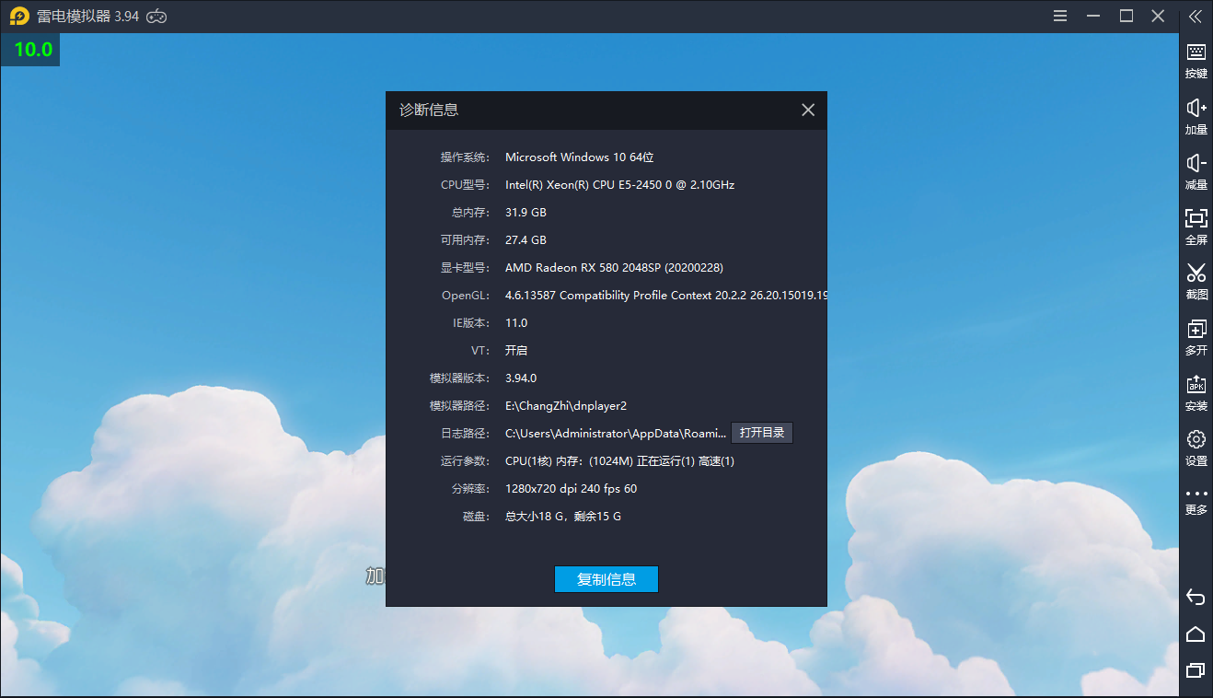This screenshot has width=1213, height=698.
Task: Increase volume with the 加量 icon
Action: (x=1196, y=116)
